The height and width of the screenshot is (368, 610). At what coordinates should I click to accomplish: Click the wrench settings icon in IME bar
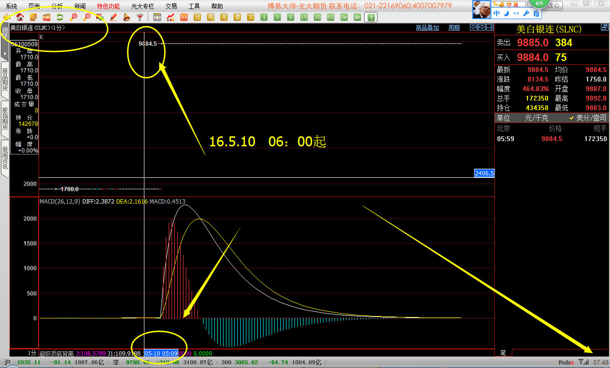[x=527, y=13]
